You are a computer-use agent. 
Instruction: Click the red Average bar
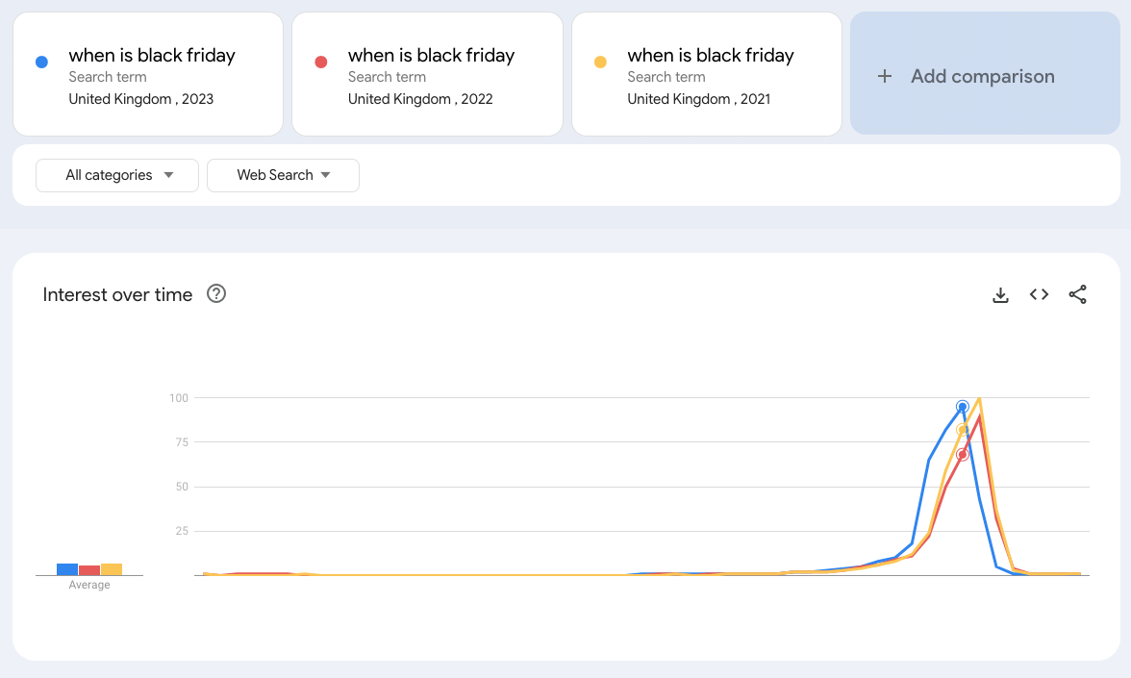click(89, 569)
